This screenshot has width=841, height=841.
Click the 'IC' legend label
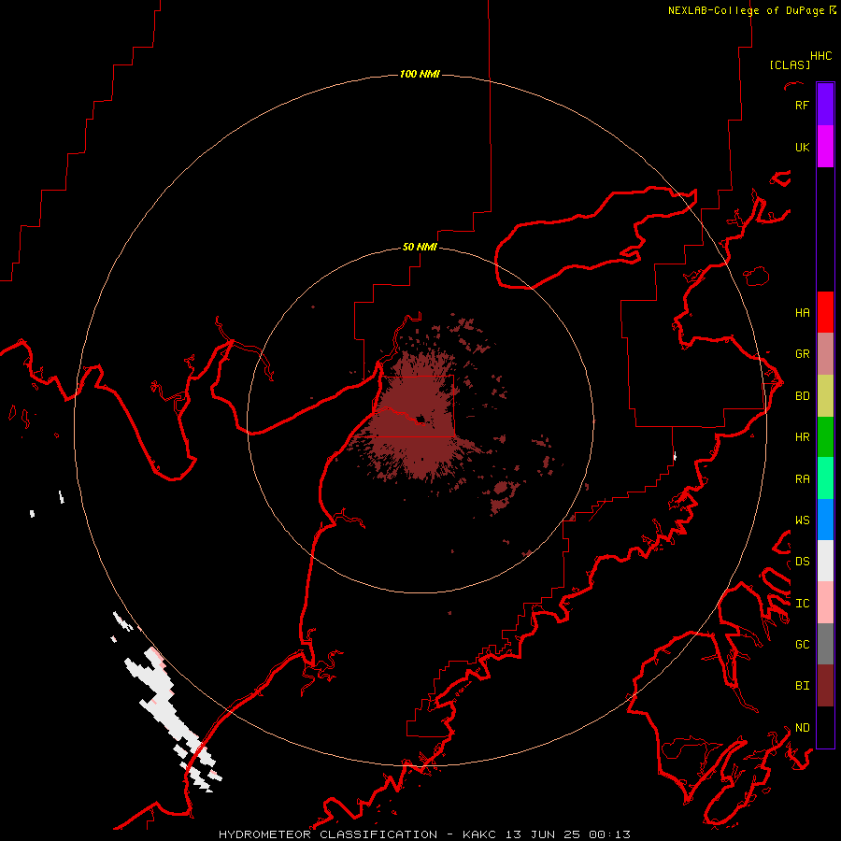[x=802, y=603]
